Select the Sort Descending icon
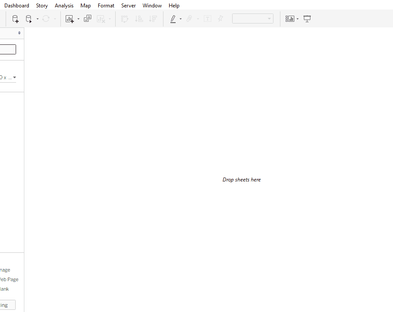This screenshot has height=312, width=393. pos(153,19)
